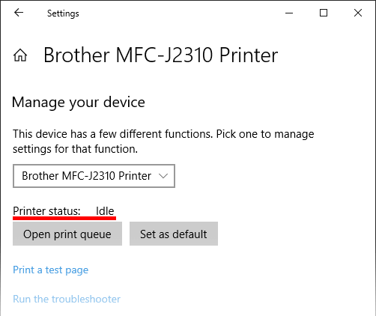The width and height of the screenshot is (376, 316).
Task: Click the red underline beneath Printer status
Action: click(64, 219)
